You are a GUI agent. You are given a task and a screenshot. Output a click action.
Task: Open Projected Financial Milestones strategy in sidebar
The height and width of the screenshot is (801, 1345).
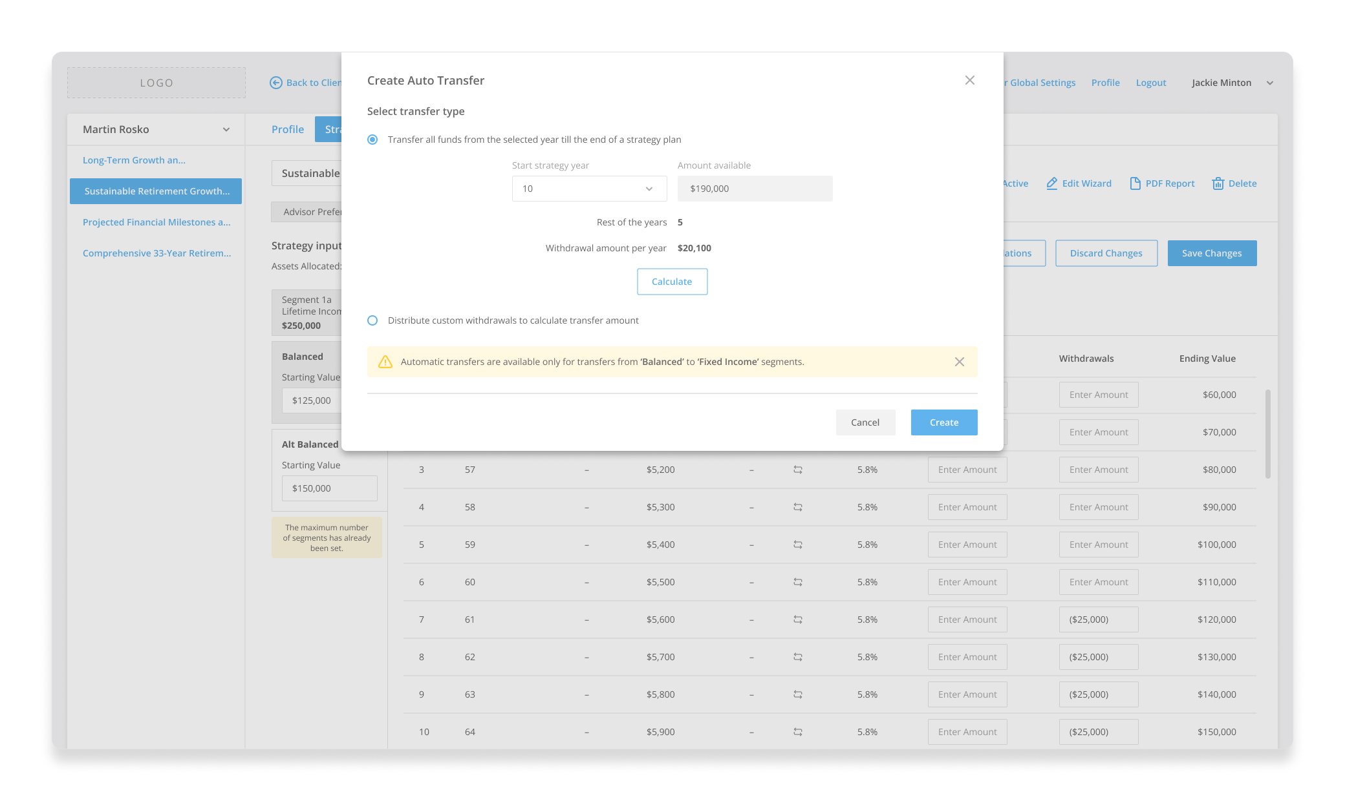pyautogui.click(x=156, y=222)
